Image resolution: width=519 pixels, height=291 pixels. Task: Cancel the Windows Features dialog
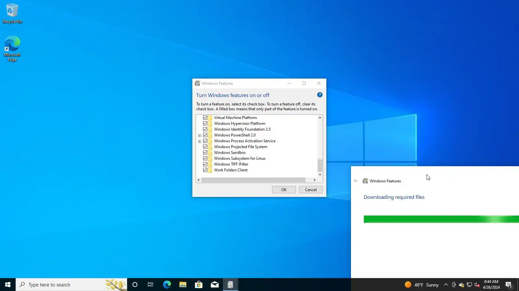(311, 190)
